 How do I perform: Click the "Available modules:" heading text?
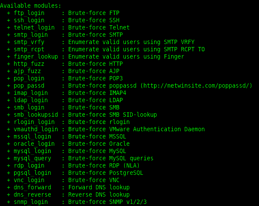click(x=31, y=6)
